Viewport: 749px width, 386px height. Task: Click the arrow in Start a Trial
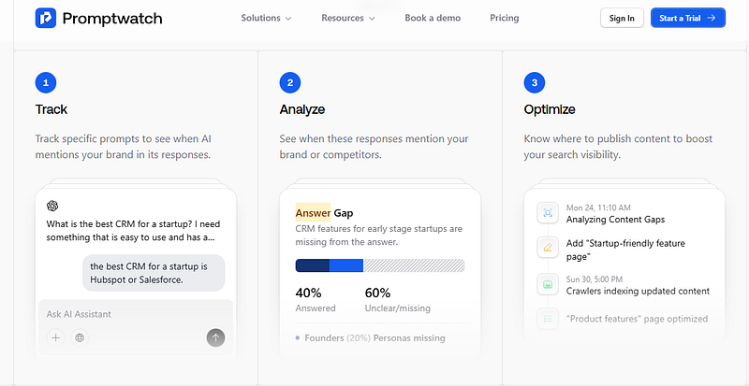click(712, 18)
